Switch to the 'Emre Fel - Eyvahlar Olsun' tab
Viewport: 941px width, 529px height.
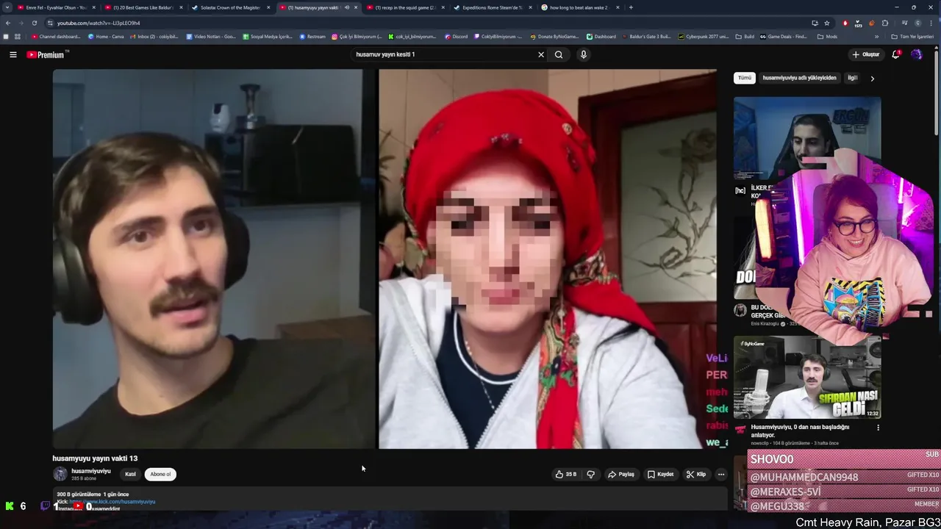point(57,7)
